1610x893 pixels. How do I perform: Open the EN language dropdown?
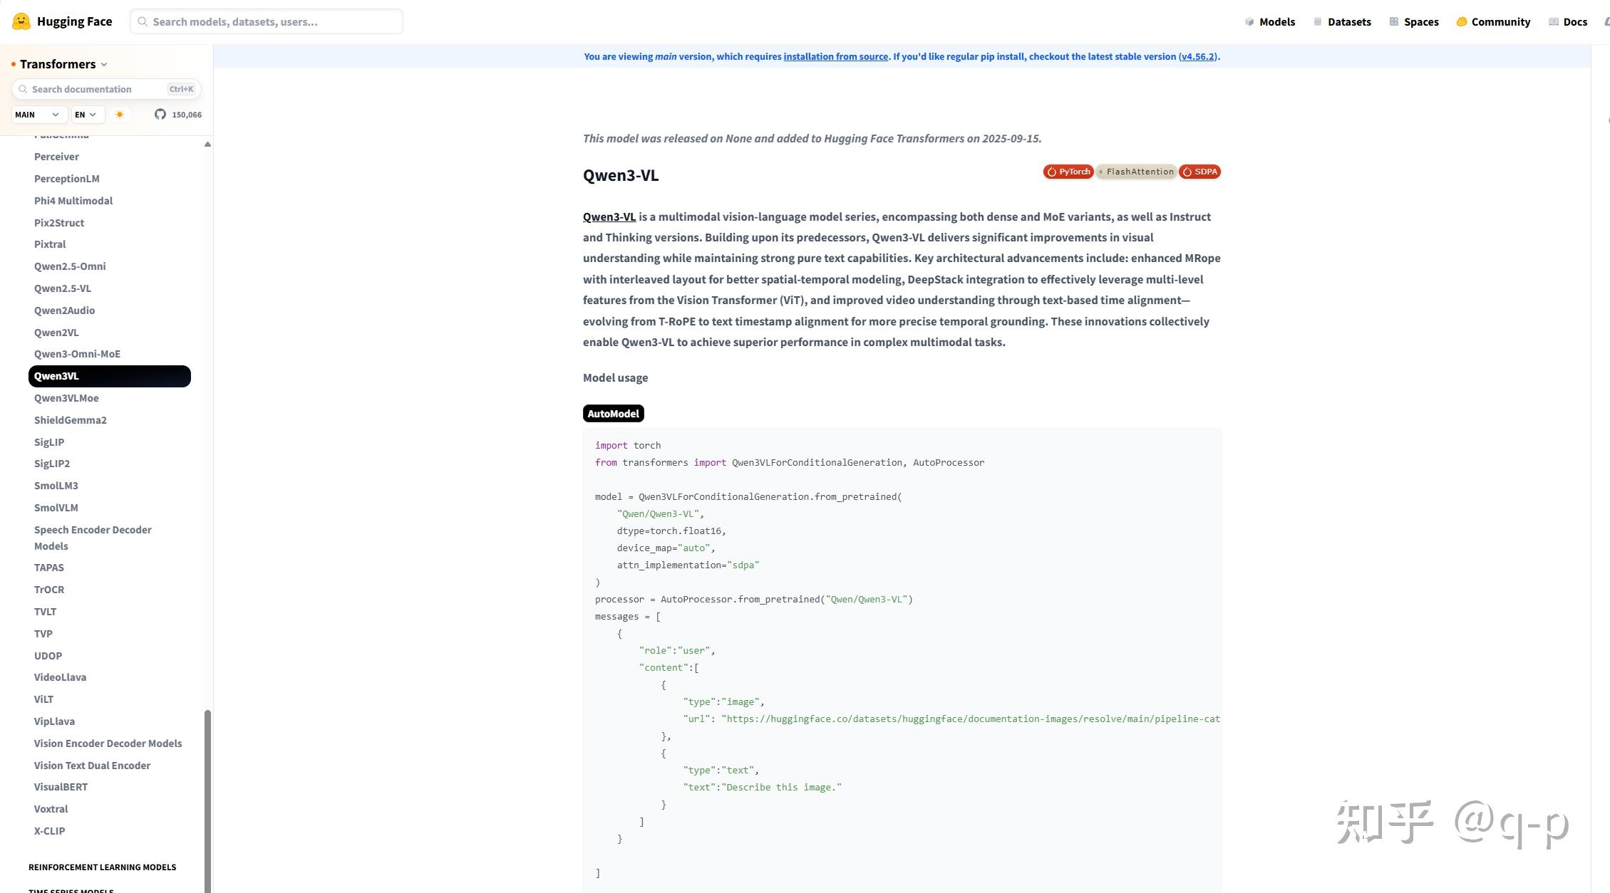87,115
